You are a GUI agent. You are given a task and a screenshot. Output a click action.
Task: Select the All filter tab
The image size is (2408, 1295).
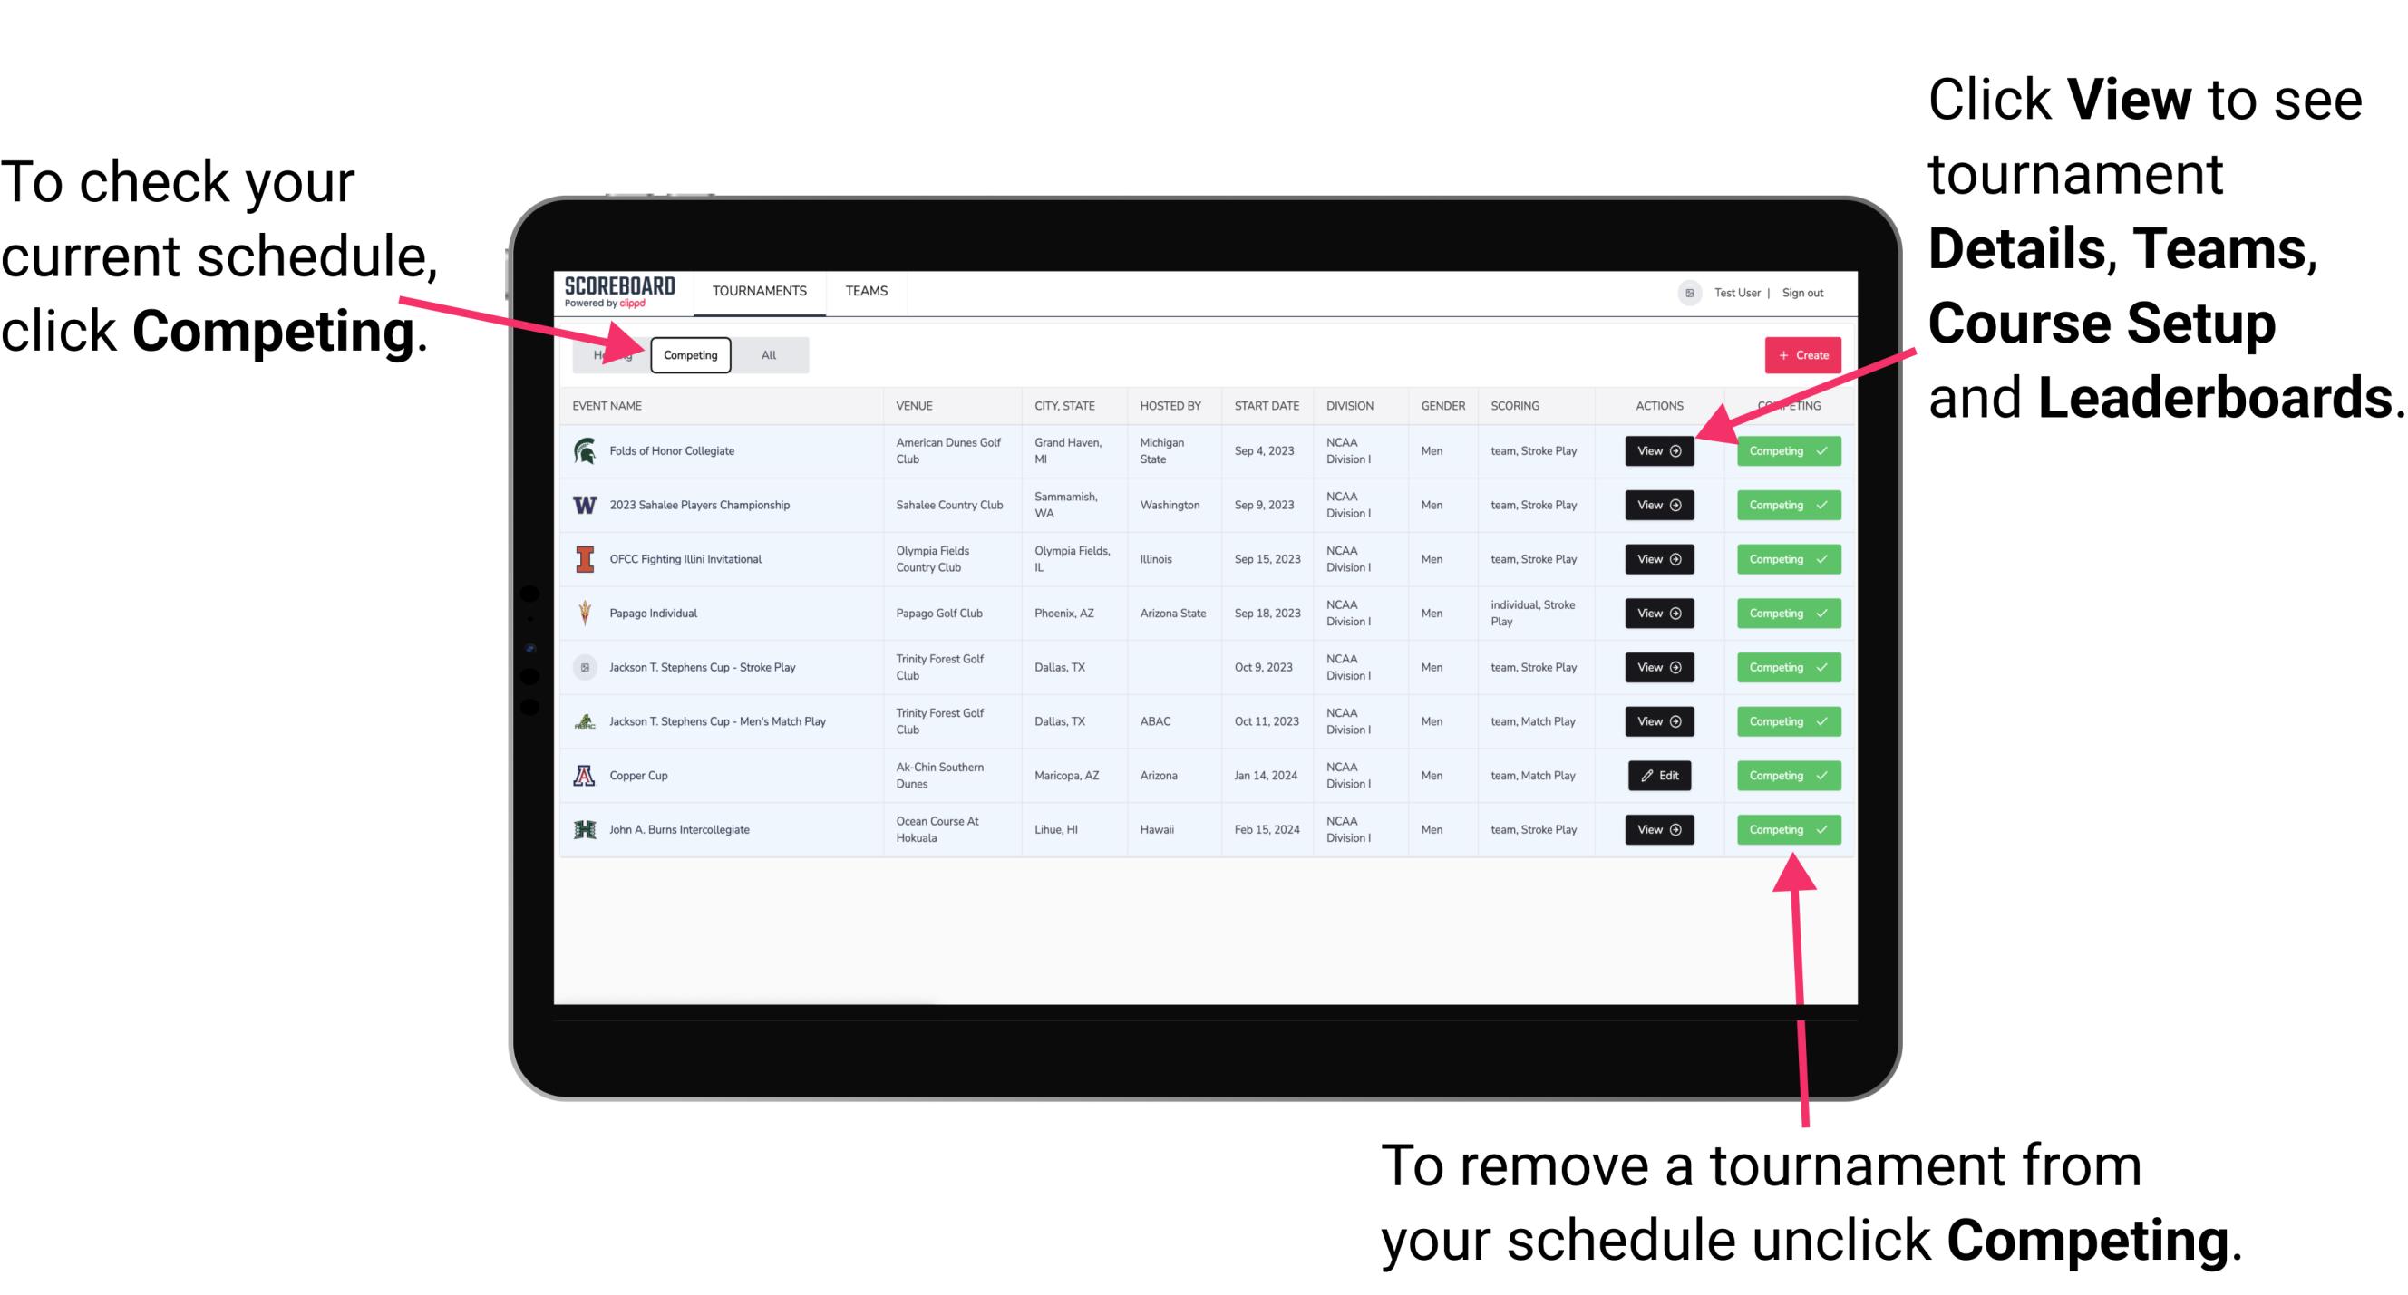771,354
